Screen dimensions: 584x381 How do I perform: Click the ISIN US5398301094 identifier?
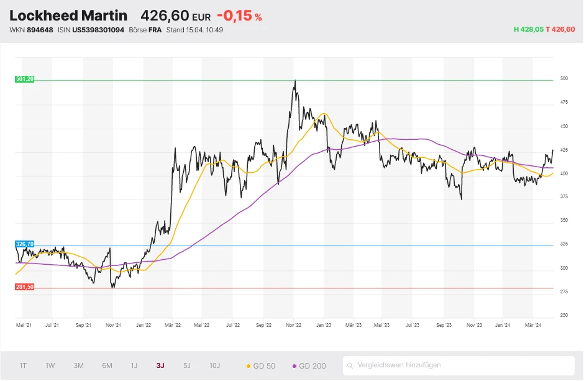pyautogui.click(x=96, y=29)
